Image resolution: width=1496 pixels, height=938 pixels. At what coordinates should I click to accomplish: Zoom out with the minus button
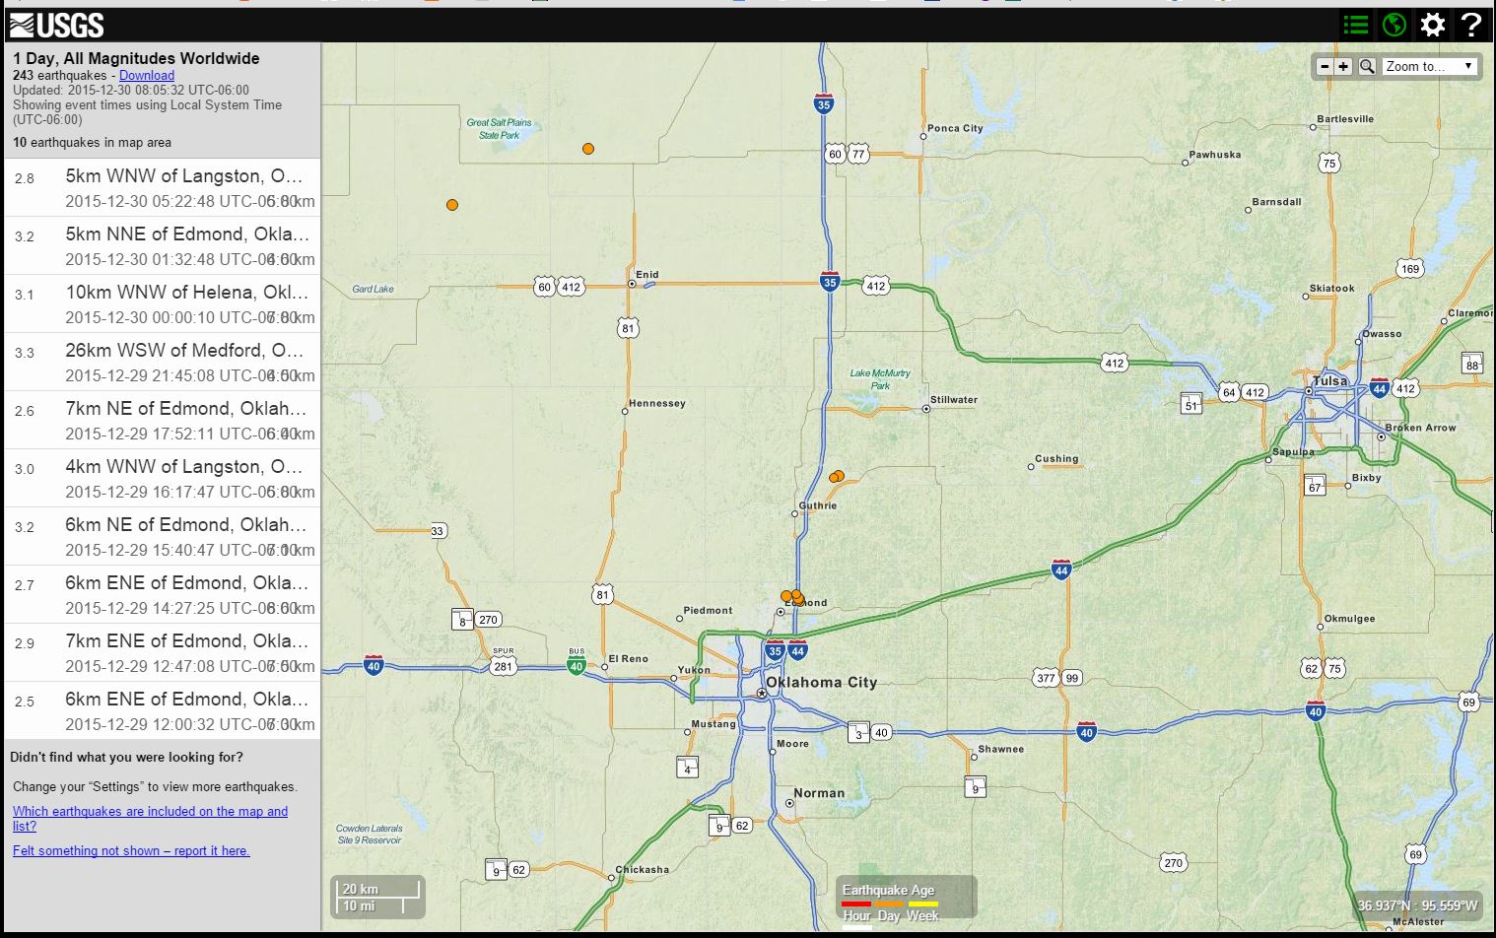(x=1325, y=66)
